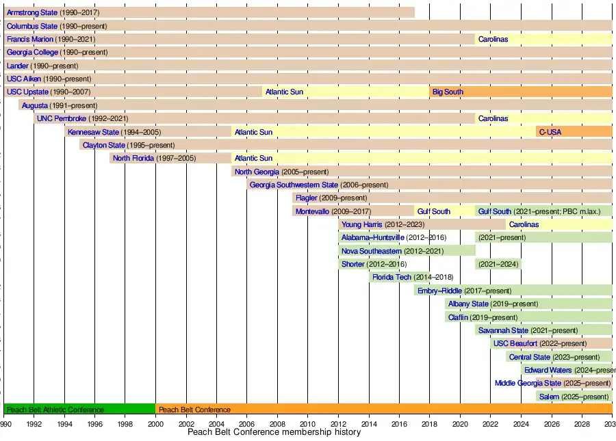The height and width of the screenshot is (441, 616).
Task: Click the orange Big South bar
Action: [520, 92]
